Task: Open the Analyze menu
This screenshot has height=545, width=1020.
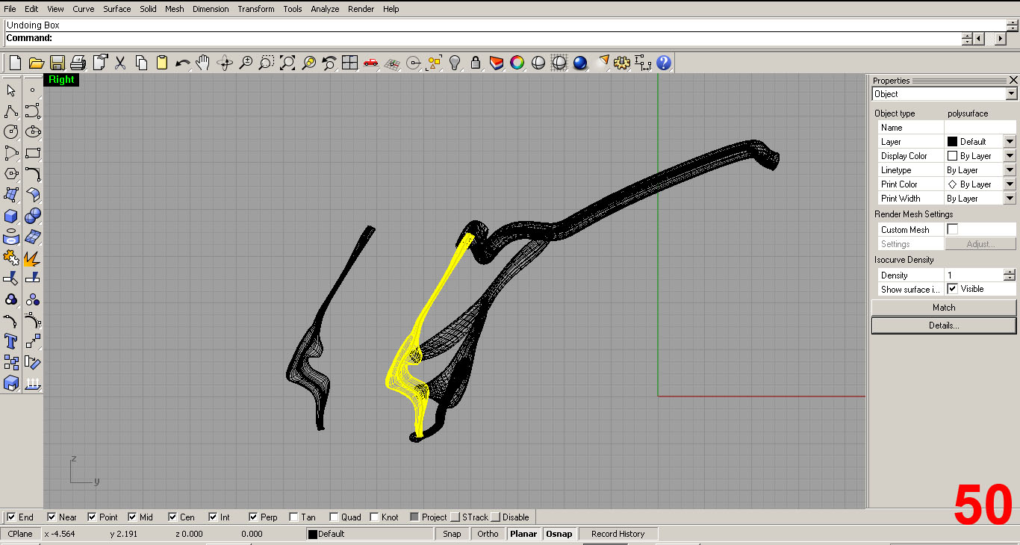Action: point(325,9)
